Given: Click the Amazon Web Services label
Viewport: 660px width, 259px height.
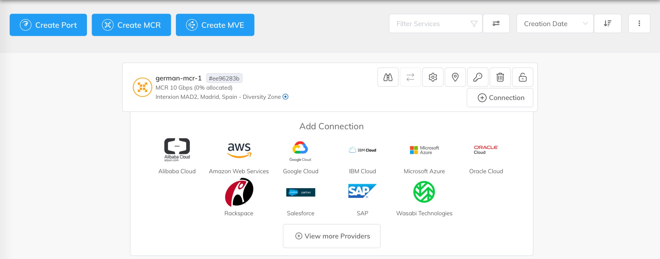Looking at the screenshot, I should click(x=239, y=171).
